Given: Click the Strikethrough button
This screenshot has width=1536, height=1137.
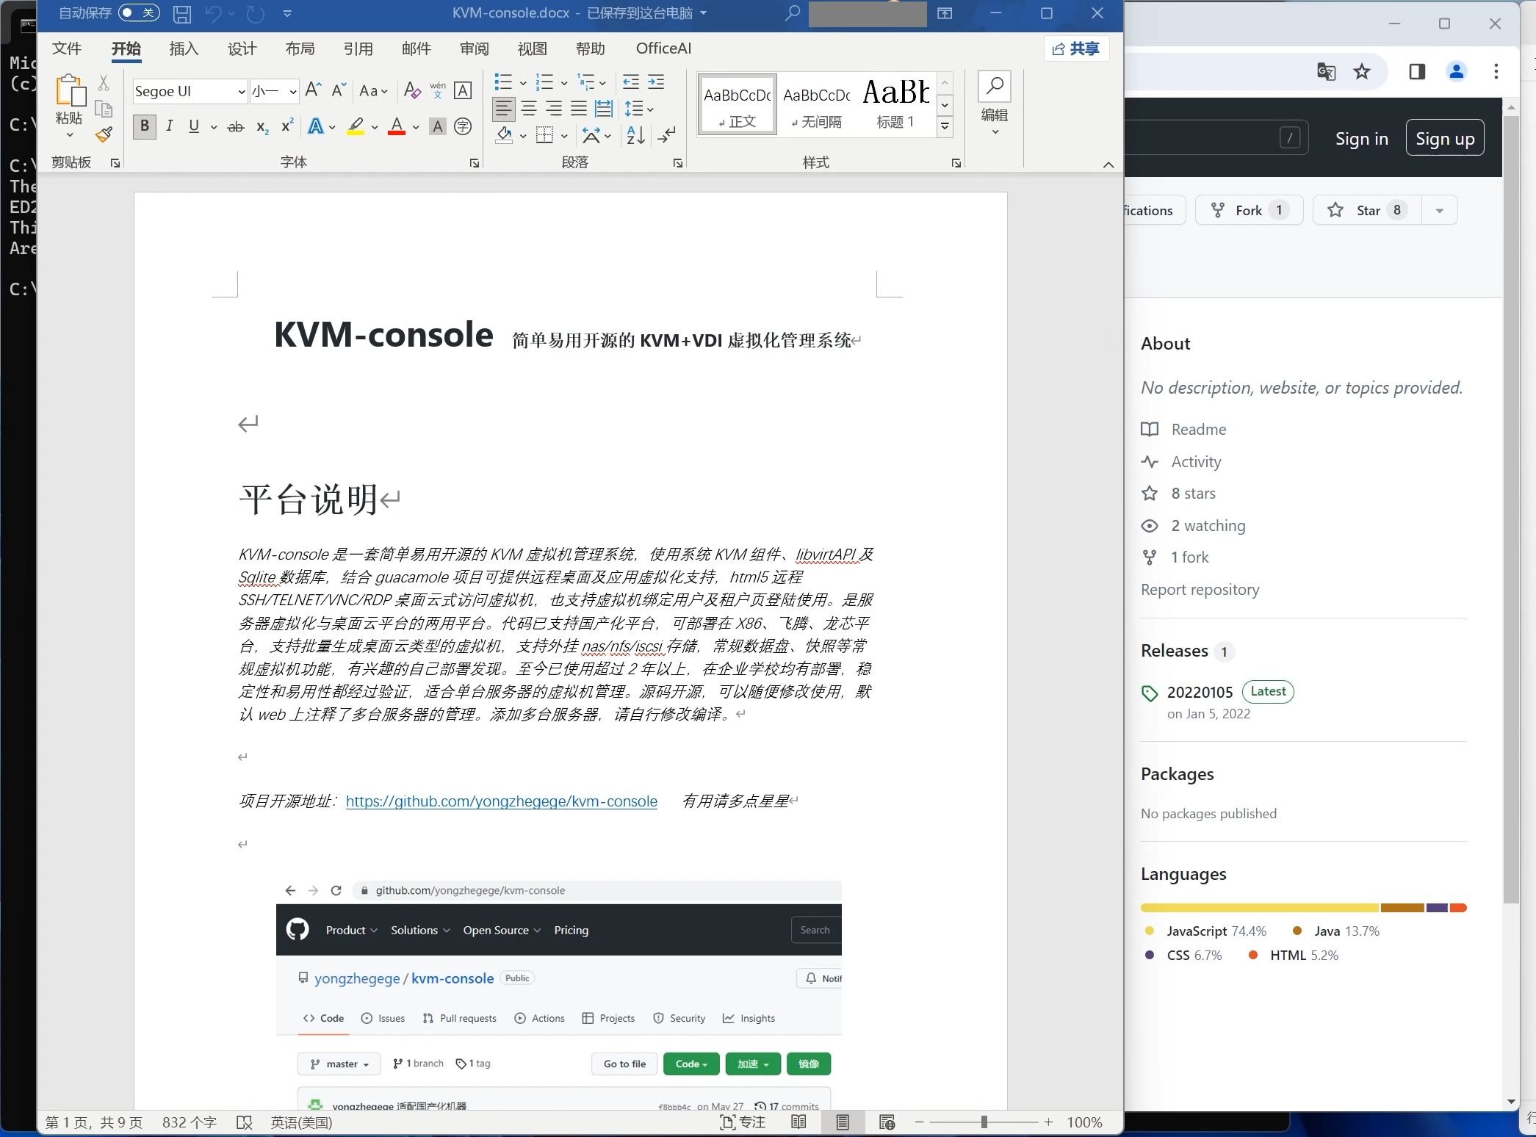Looking at the screenshot, I should pyautogui.click(x=235, y=126).
